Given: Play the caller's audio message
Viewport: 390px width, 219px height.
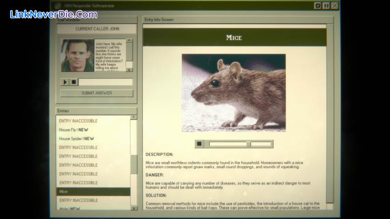Looking at the screenshot, I should [x=65, y=82].
